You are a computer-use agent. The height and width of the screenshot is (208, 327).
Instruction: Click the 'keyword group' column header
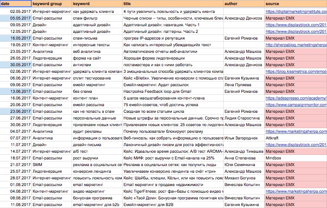[52, 4]
